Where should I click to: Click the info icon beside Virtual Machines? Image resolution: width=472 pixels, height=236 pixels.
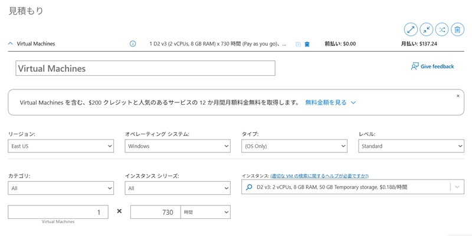point(133,44)
